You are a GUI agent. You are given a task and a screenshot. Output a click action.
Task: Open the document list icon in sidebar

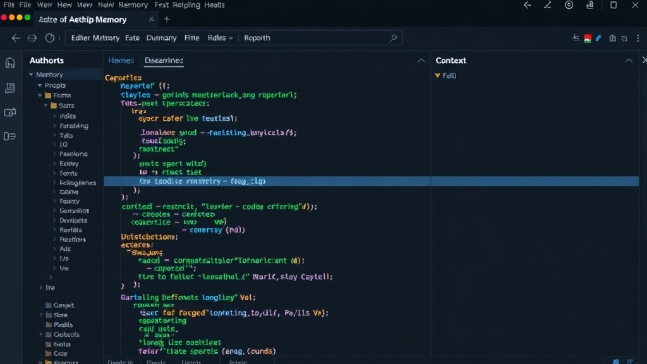tap(10, 87)
